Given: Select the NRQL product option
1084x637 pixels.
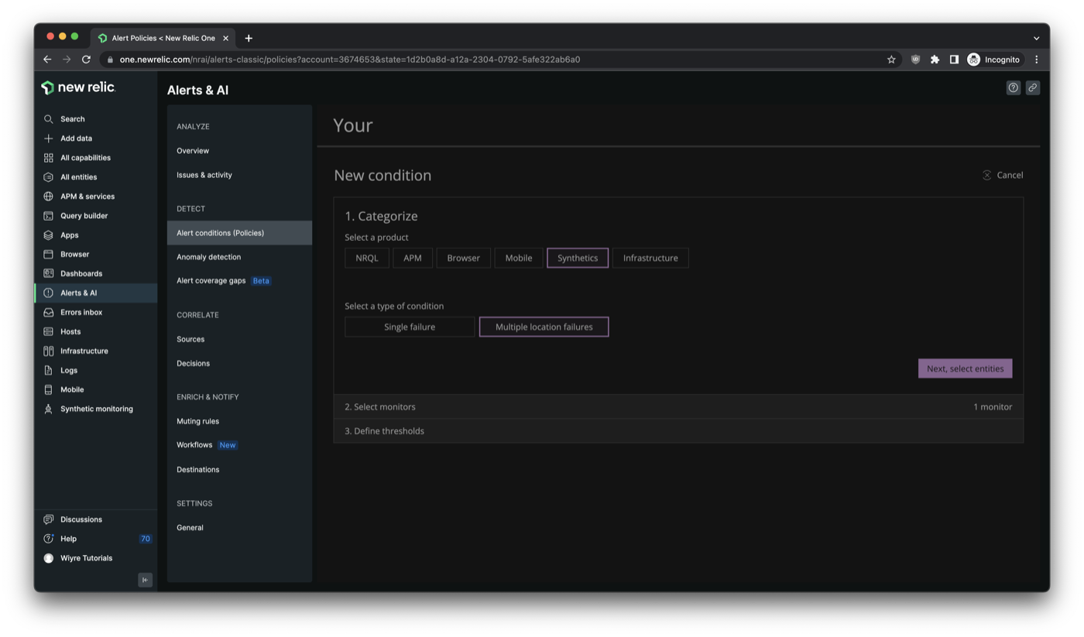Looking at the screenshot, I should (x=367, y=258).
